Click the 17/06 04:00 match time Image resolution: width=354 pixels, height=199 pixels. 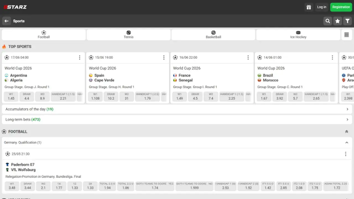click(x=20, y=57)
